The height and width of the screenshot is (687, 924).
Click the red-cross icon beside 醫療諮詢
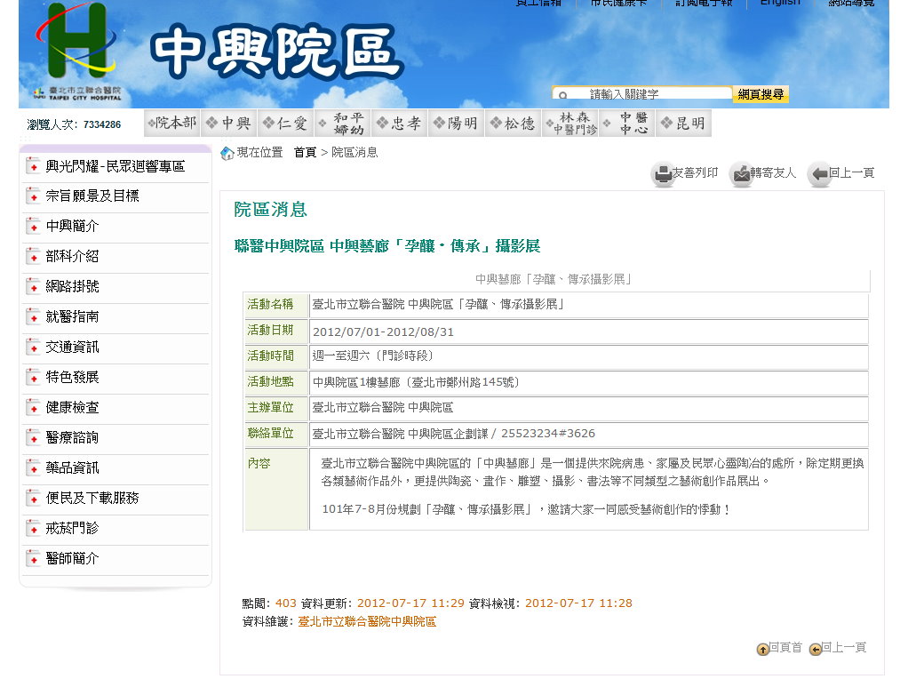tap(33, 437)
